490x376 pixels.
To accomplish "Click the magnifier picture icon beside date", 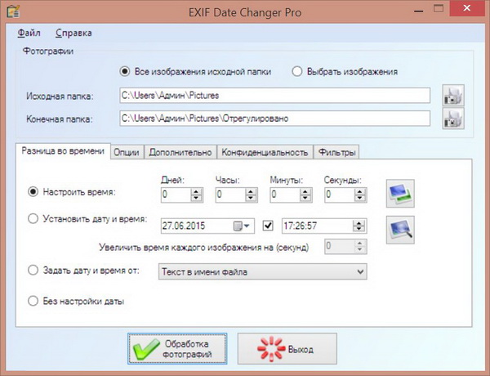I will coord(401,226).
